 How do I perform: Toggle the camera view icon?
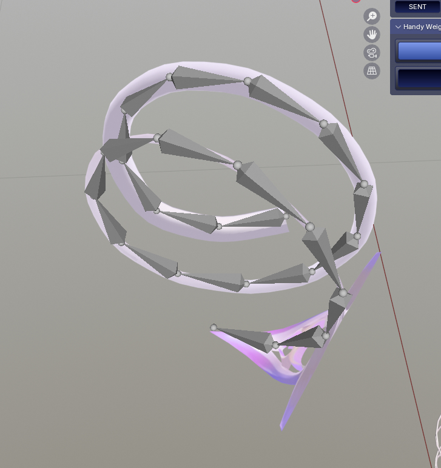tap(371, 53)
